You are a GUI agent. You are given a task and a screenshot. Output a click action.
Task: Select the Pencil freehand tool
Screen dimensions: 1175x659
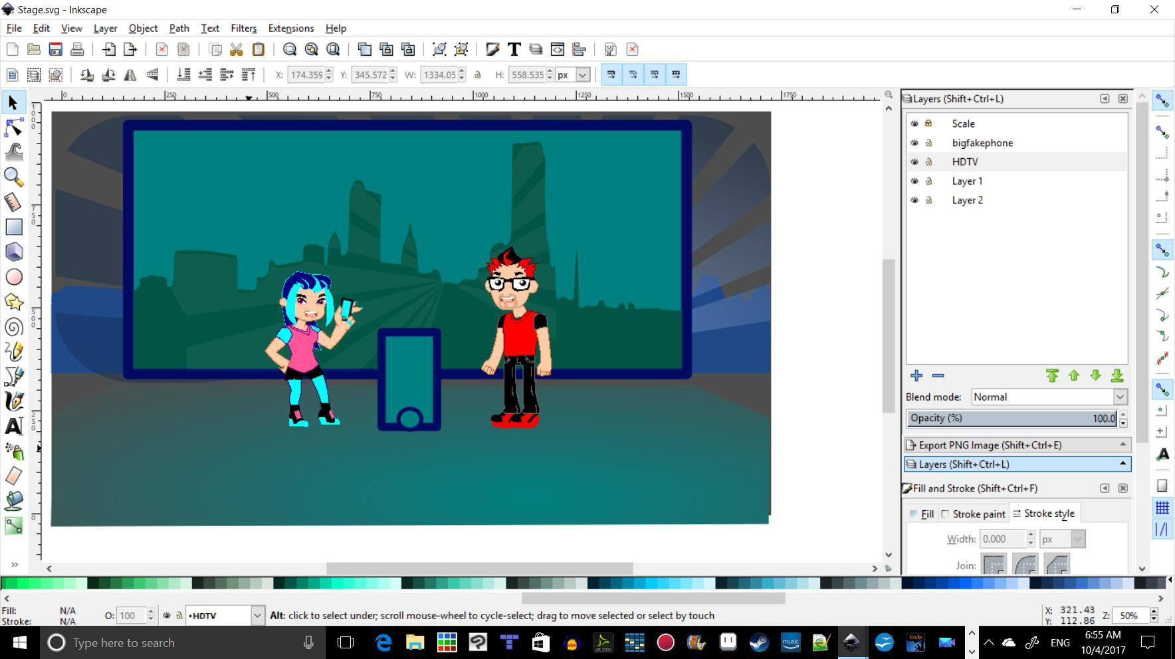point(13,351)
